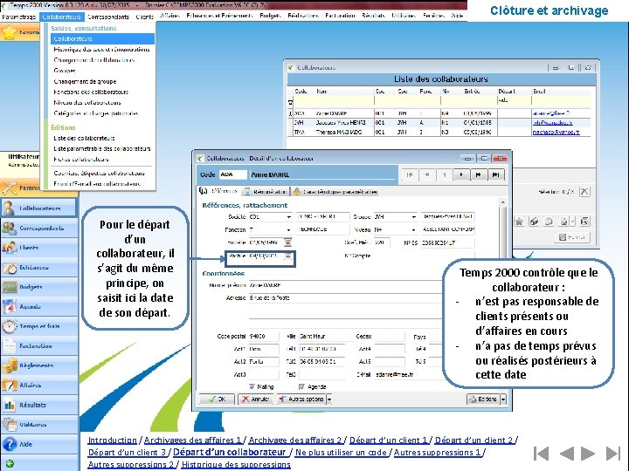Image resolution: width=629 pixels, height=471 pixels.
Task: Click Excel export icon in list window
Action: pos(584,222)
